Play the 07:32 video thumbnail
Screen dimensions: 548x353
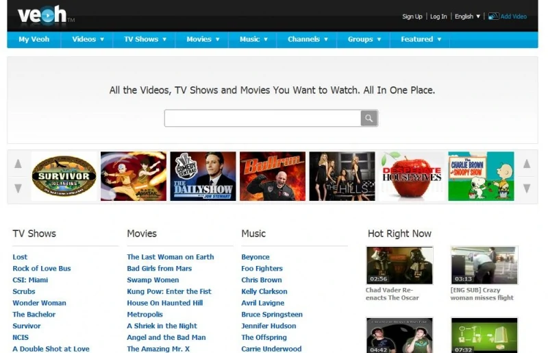[x=484, y=335]
